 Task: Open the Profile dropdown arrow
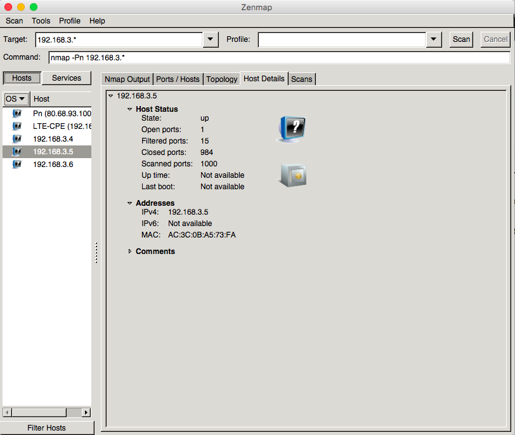pos(434,39)
